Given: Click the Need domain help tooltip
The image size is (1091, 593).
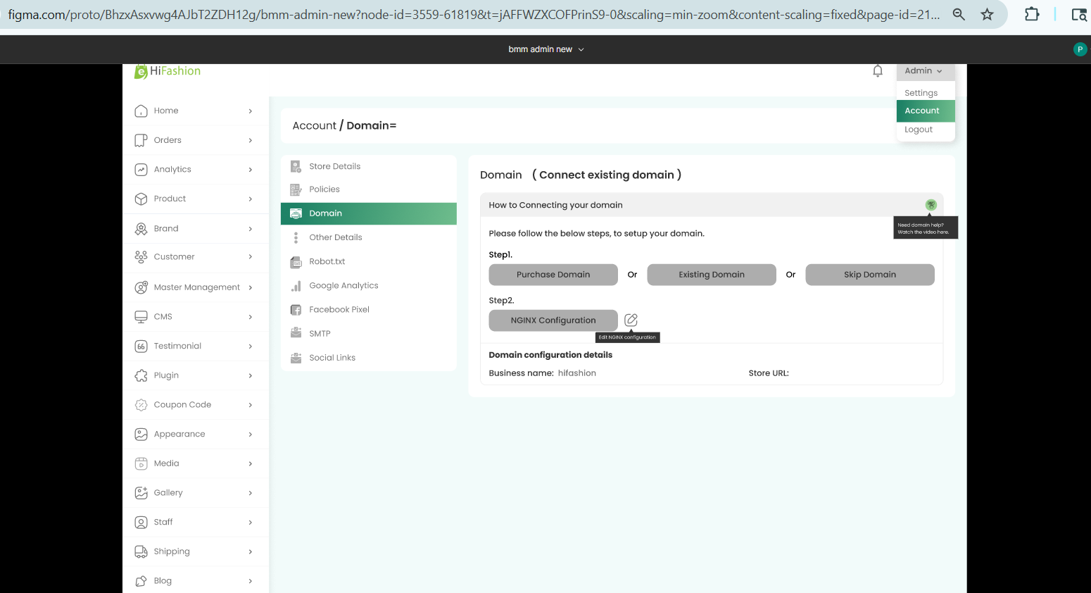Looking at the screenshot, I should coord(926,228).
